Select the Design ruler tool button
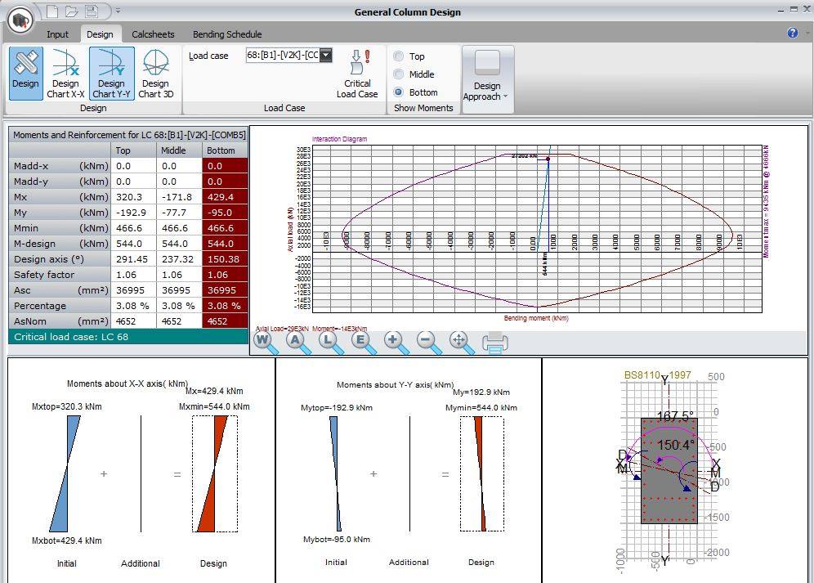Image resolution: width=814 pixels, height=583 pixels. 25,74
